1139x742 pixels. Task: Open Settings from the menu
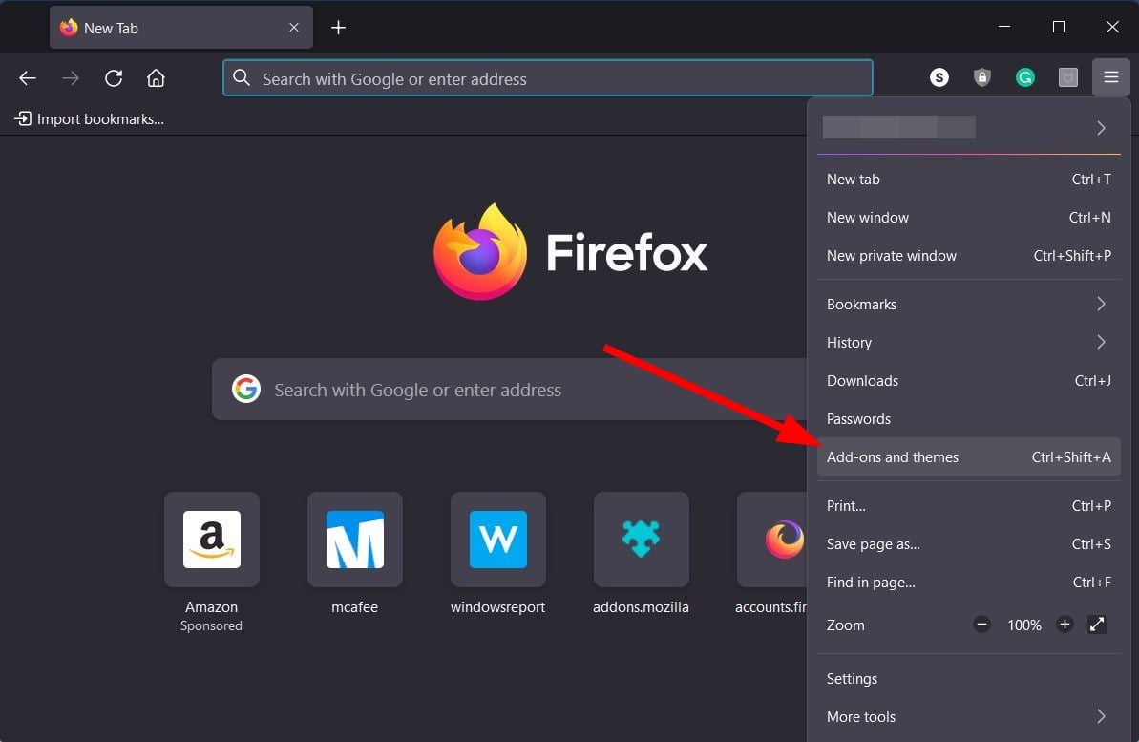click(x=968, y=678)
